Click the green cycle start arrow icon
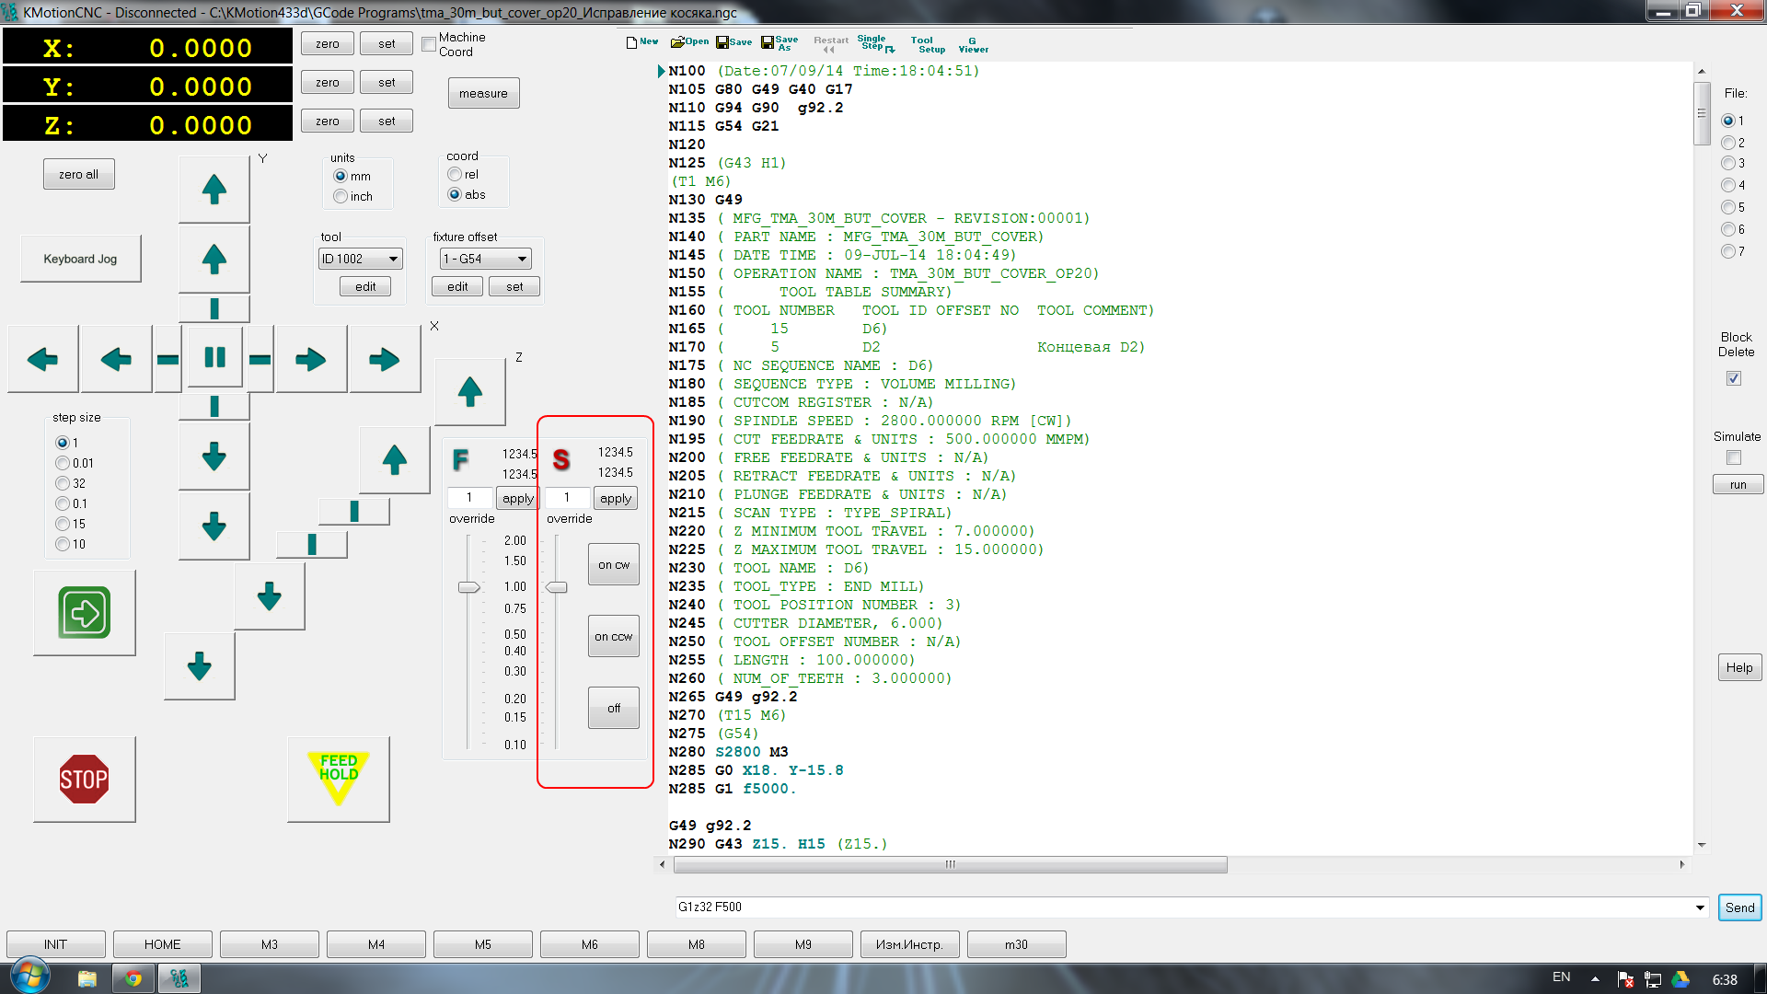 [84, 613]
